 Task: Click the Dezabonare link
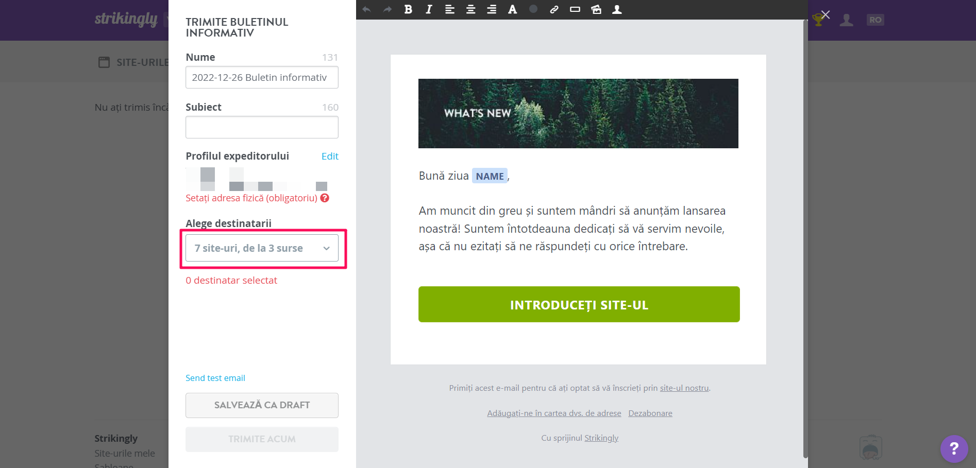click(x=650, y=413)
